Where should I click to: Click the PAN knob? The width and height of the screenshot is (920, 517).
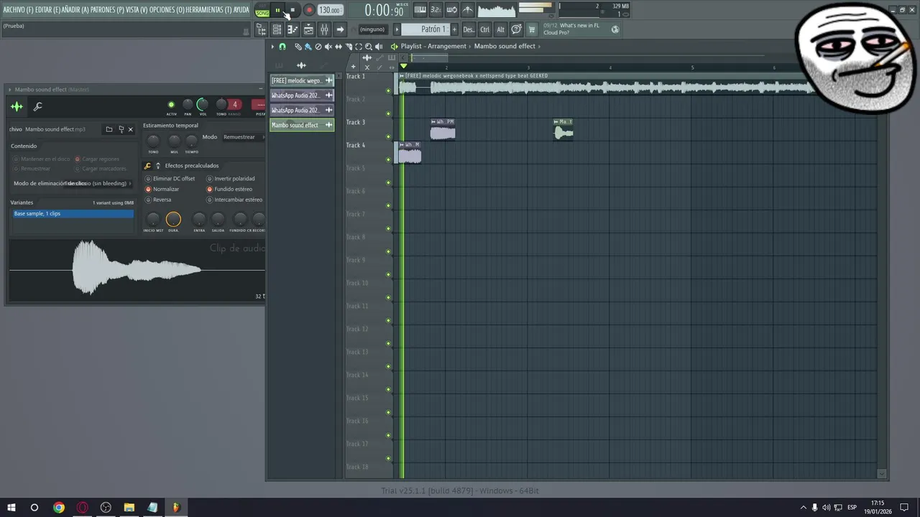point(188,105)
